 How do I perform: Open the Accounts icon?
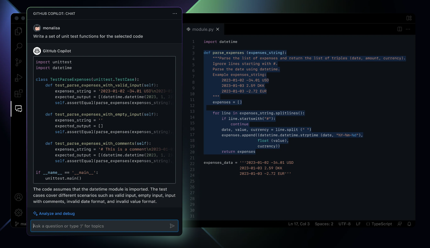(x=19, y=197)
